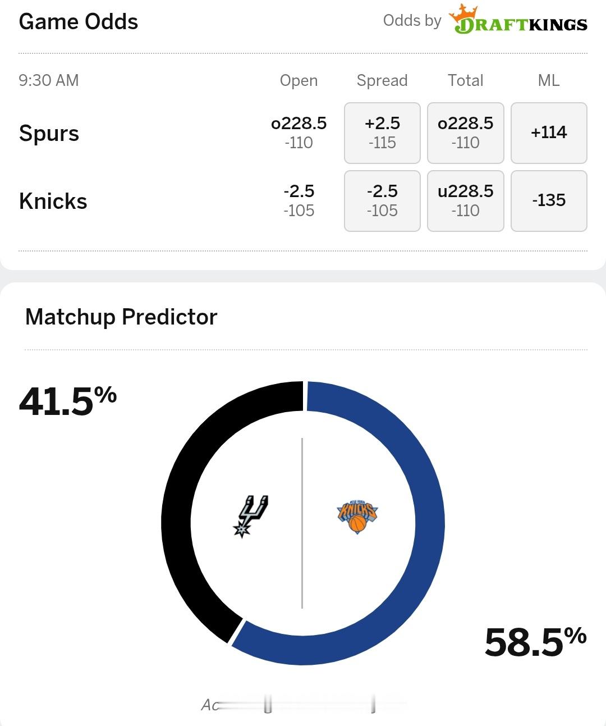Select the Knicks moneyline -135 odds box
The height and width of the screenshot is (726, 606).
pos(549,200)
